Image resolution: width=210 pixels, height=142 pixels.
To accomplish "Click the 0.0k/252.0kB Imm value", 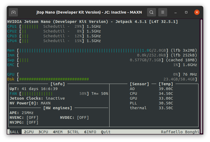I will (x=151, y=55).
